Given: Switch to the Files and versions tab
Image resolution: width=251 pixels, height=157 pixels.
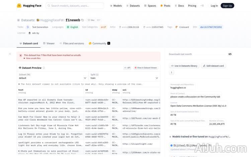Looking at the screenshot, I should click(72, 43).
